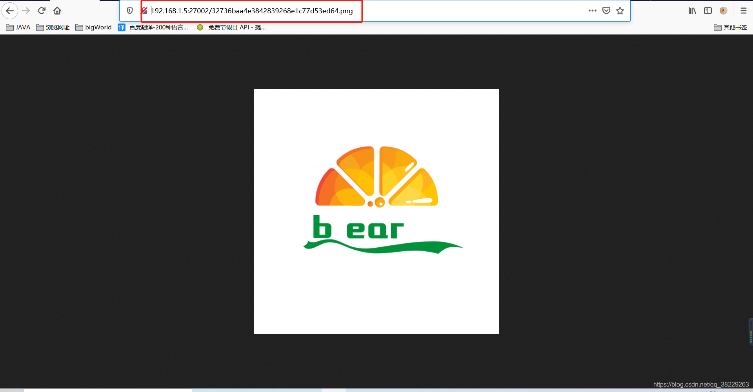Viewport: 753px width, 392px height.
Task: Open the 免费节假日 API bookmark
Action: tap(232, 27)
